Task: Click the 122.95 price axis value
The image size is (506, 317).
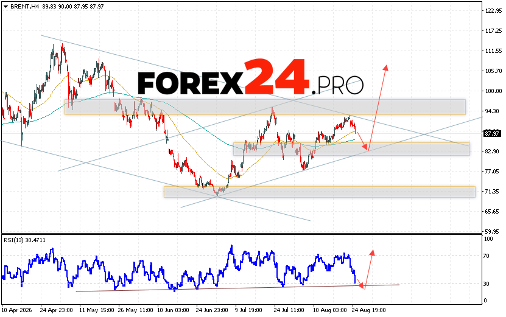Action: pyautogui.click(x=493, y=10)
